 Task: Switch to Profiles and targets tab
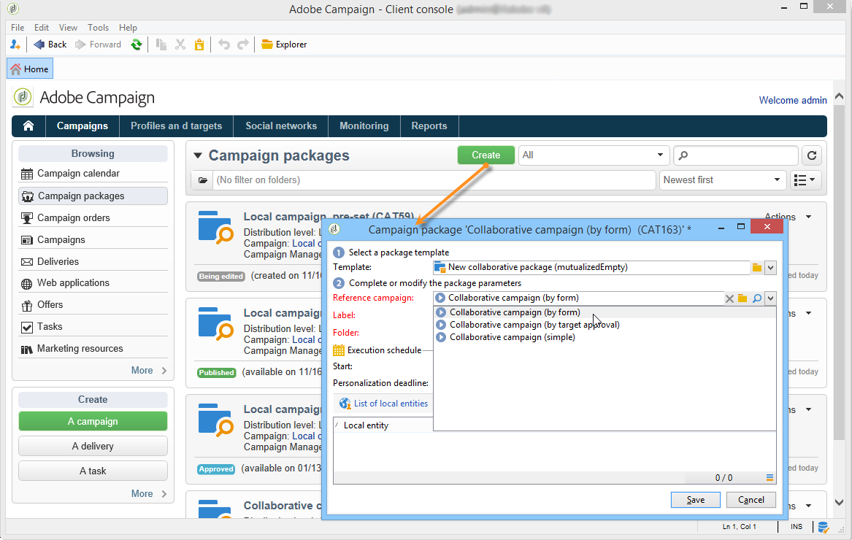coord(176,126)
